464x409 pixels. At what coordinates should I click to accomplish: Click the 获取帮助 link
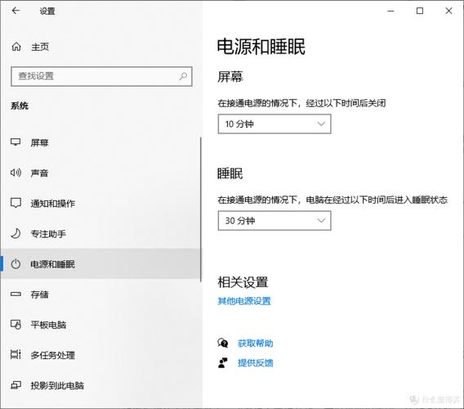coord(256,344)
